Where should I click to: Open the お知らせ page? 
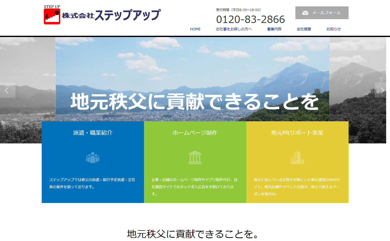pyautogui.click(x=333, y=29)
